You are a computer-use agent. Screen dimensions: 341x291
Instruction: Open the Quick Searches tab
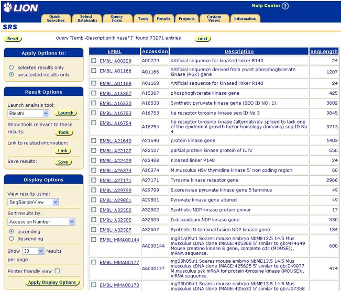56,18
